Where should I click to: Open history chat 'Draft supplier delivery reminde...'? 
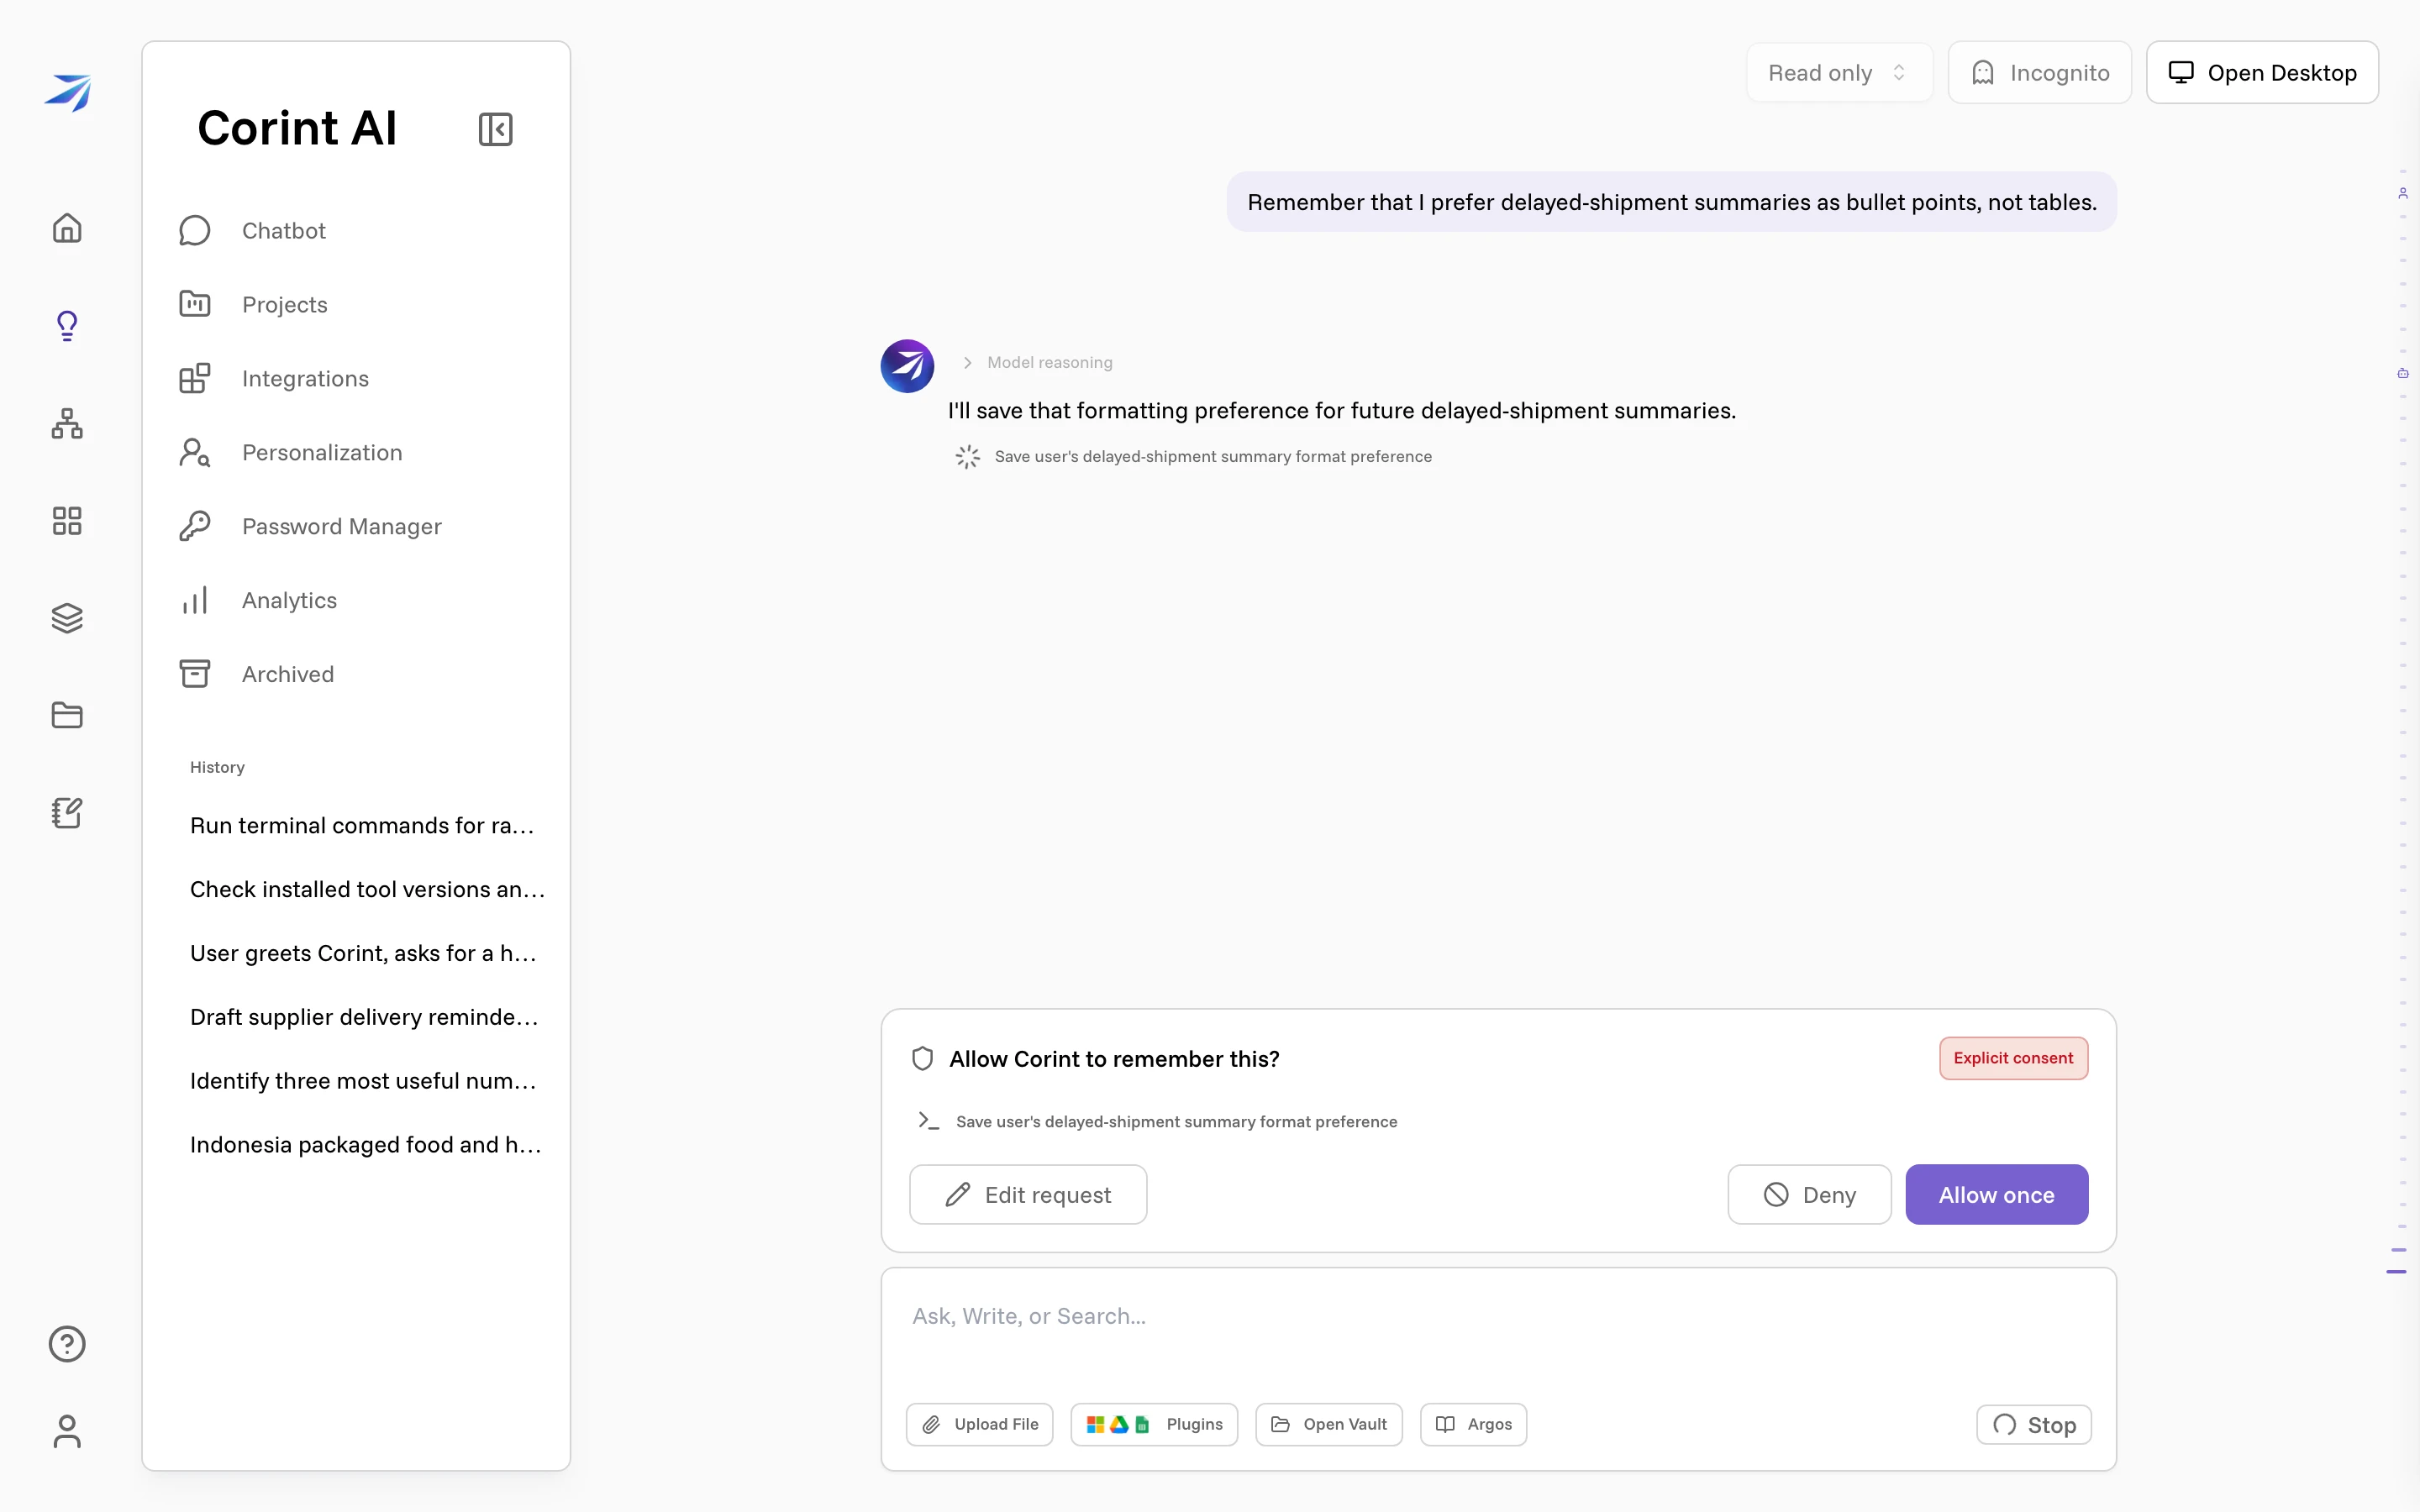point(364,1018)
